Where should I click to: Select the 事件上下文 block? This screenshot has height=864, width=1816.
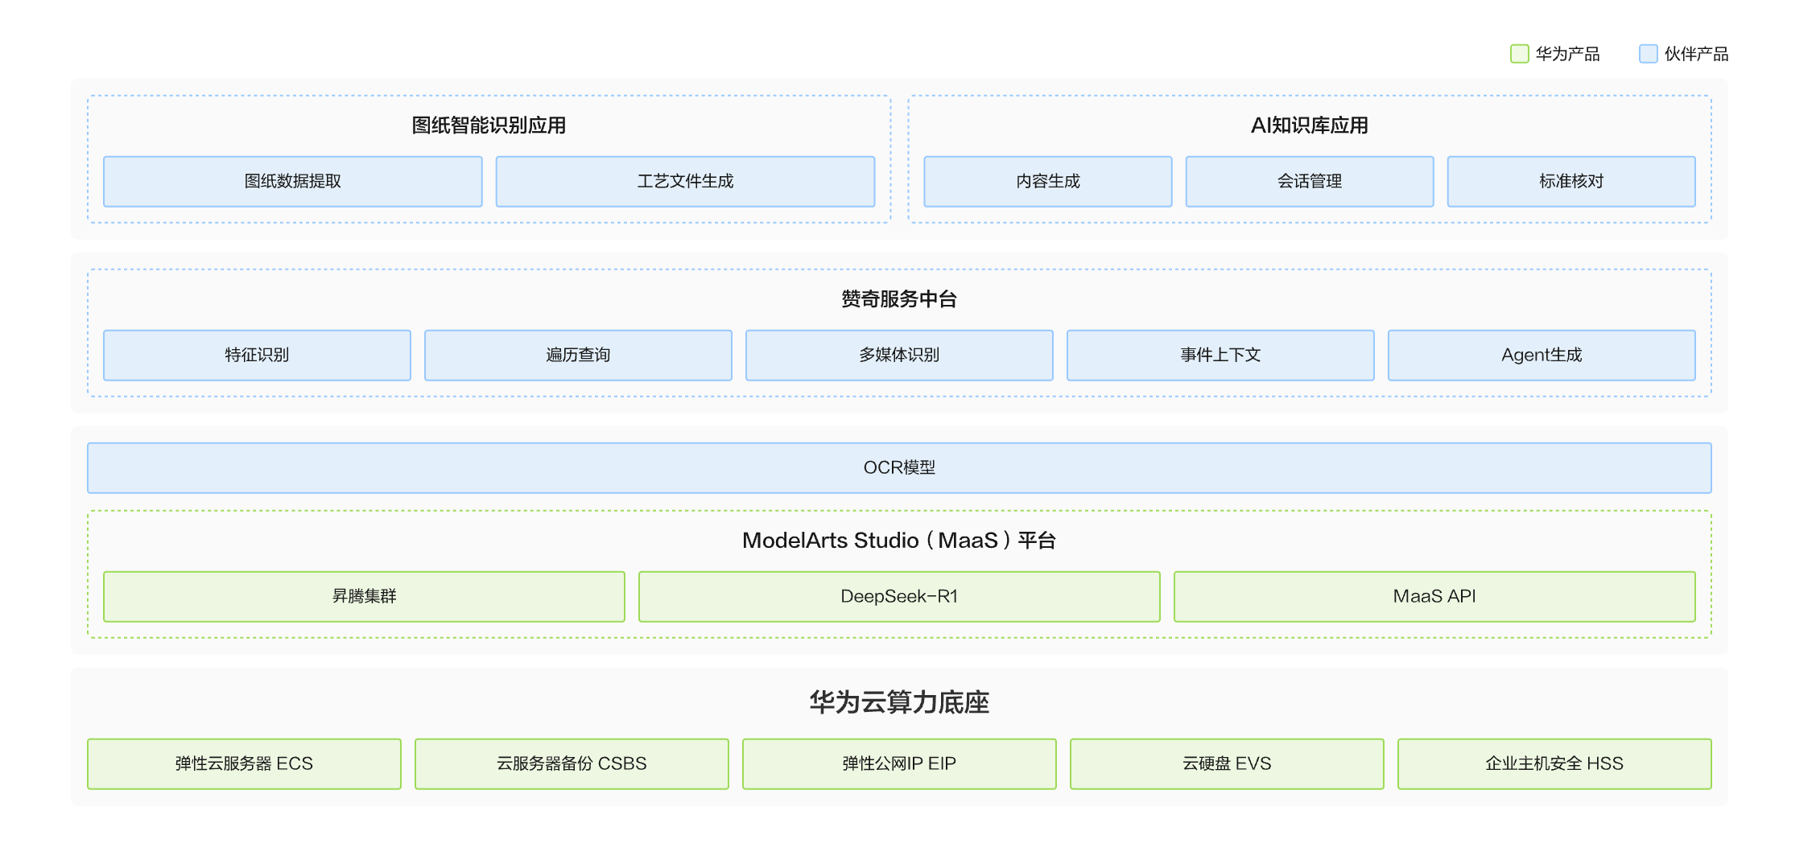click(x=1220, y=355)
